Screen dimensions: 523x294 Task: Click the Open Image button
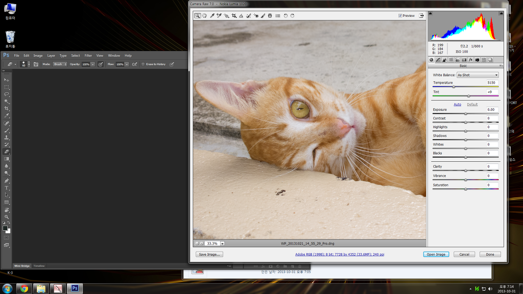[436, 254]
